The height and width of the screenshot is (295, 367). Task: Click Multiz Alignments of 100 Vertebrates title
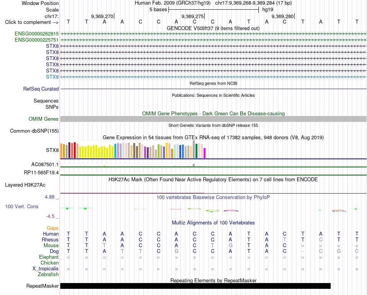click(213, 223)
